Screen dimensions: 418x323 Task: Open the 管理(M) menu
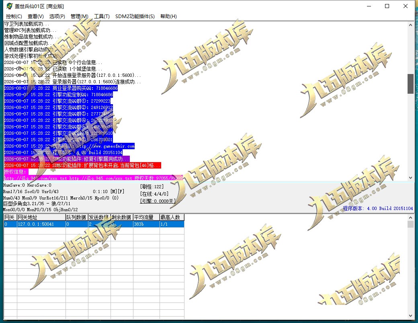79,16
